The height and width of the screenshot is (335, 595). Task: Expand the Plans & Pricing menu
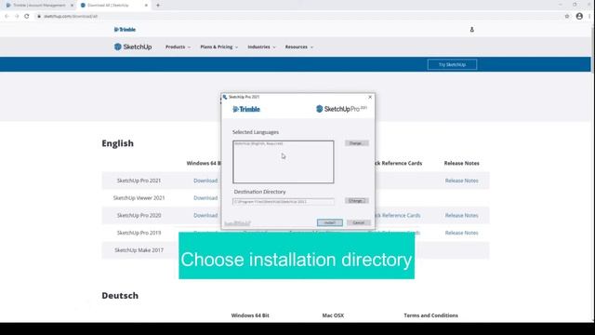pyautogui.click(x=219, y=47)
